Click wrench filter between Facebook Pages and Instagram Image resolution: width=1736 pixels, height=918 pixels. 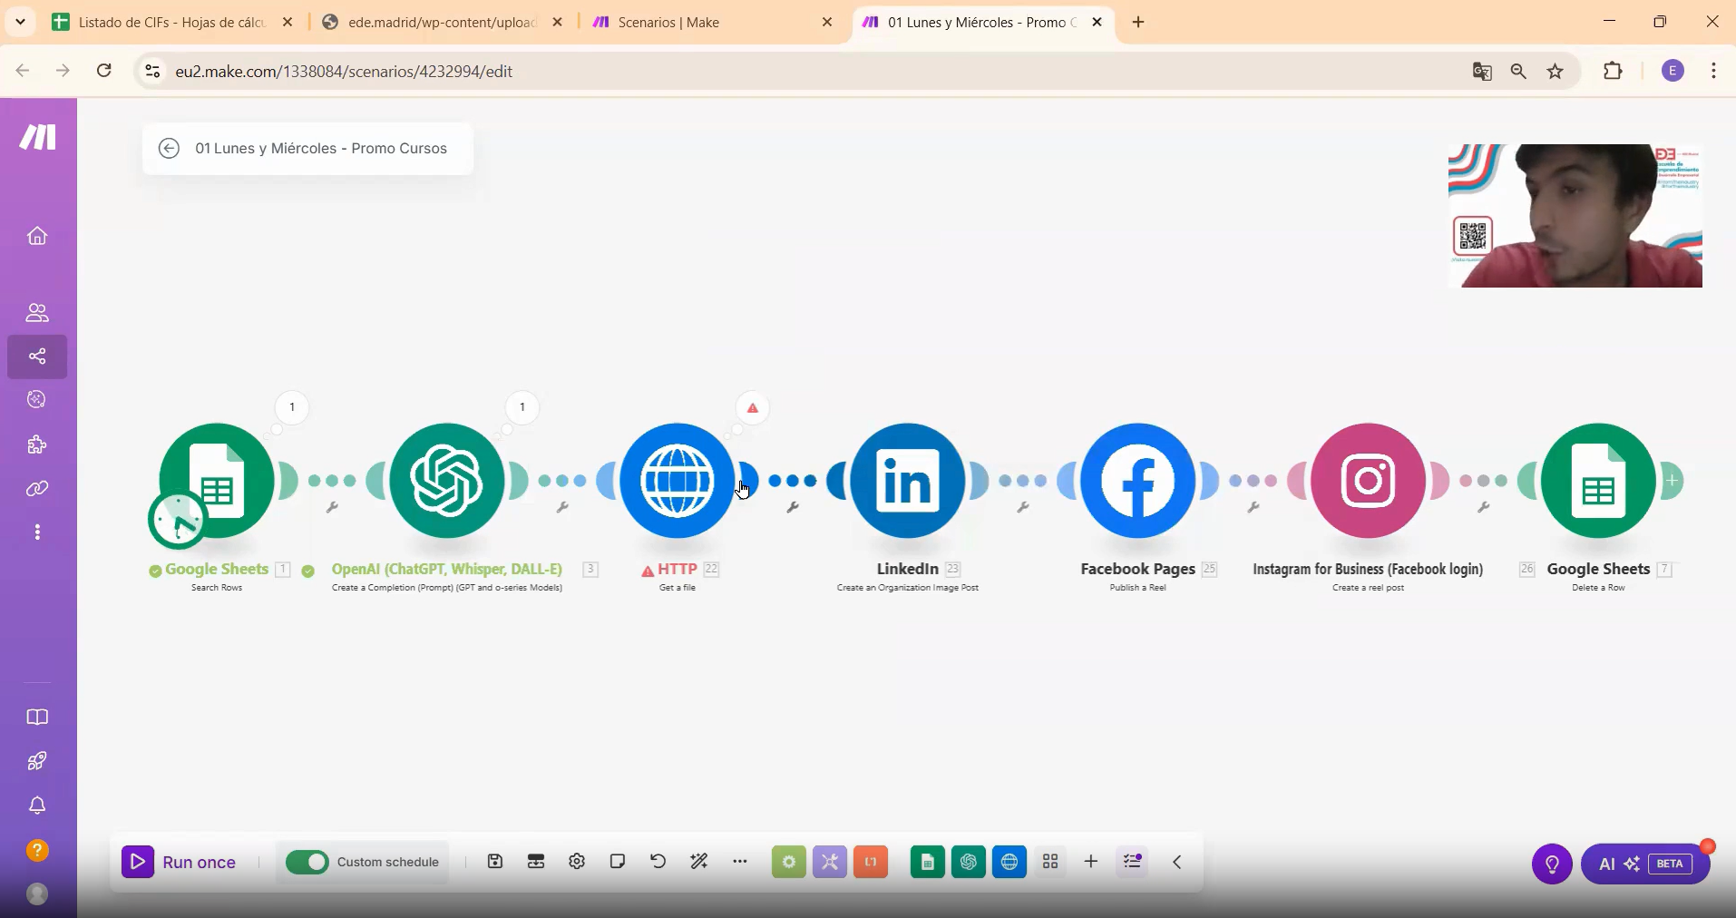[x=1253, y=508]
